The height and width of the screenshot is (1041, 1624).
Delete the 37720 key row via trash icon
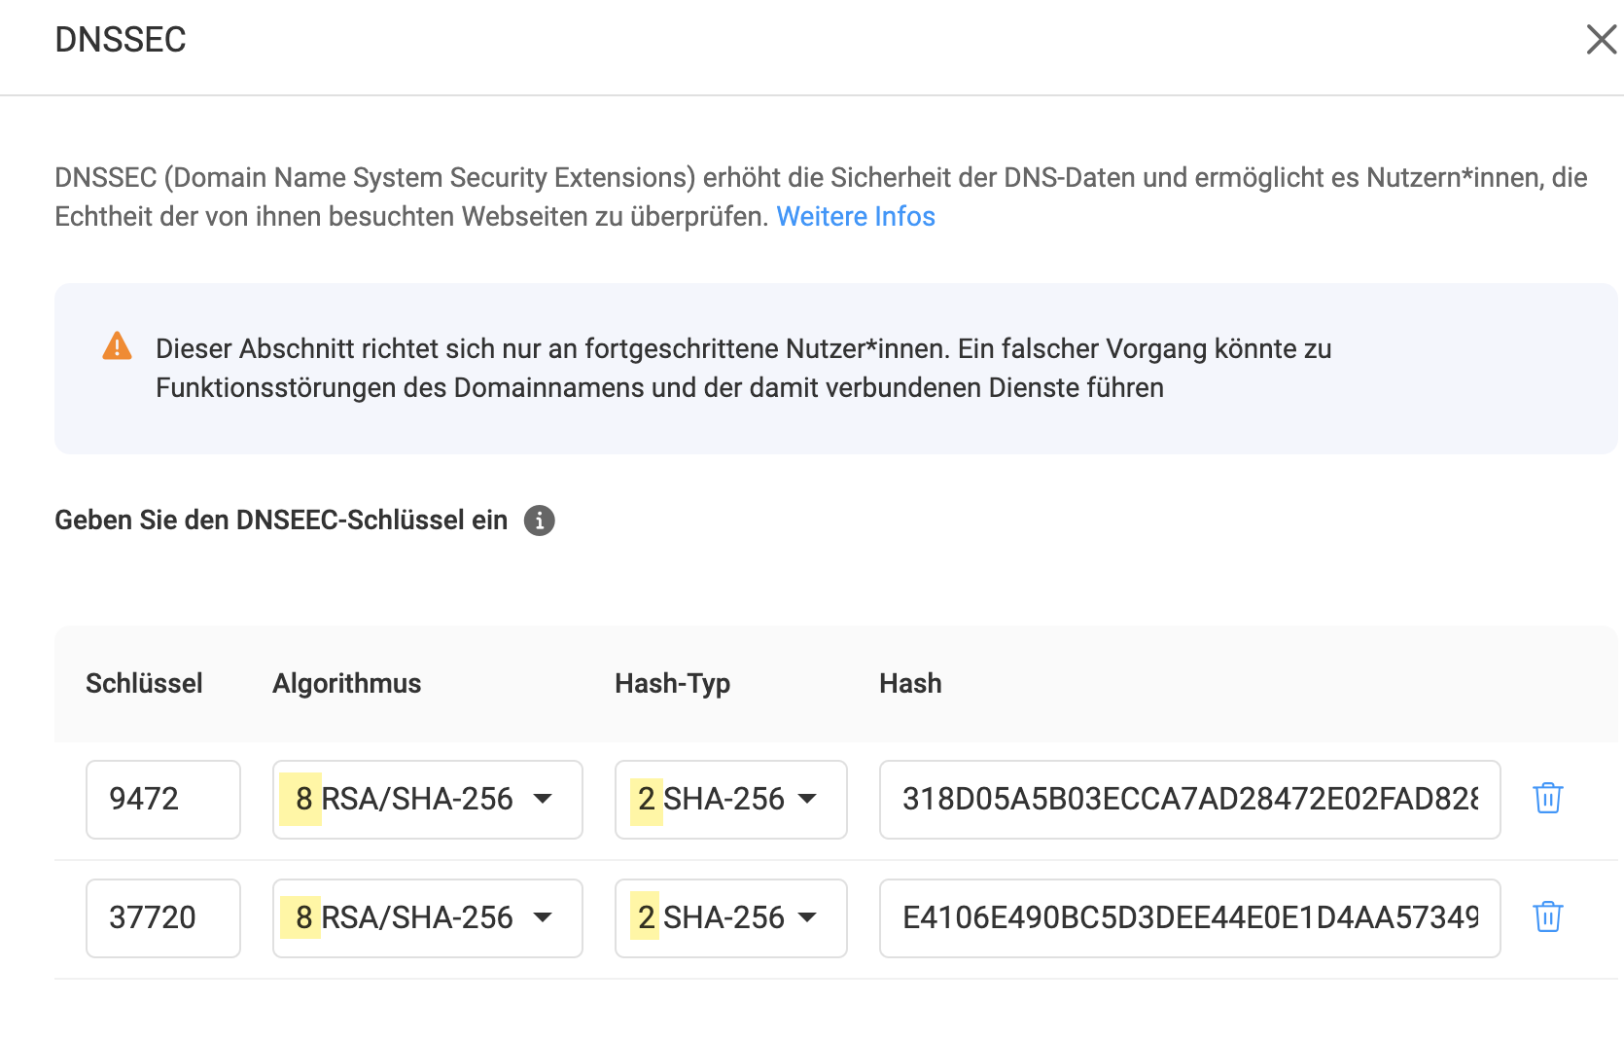1547,917
